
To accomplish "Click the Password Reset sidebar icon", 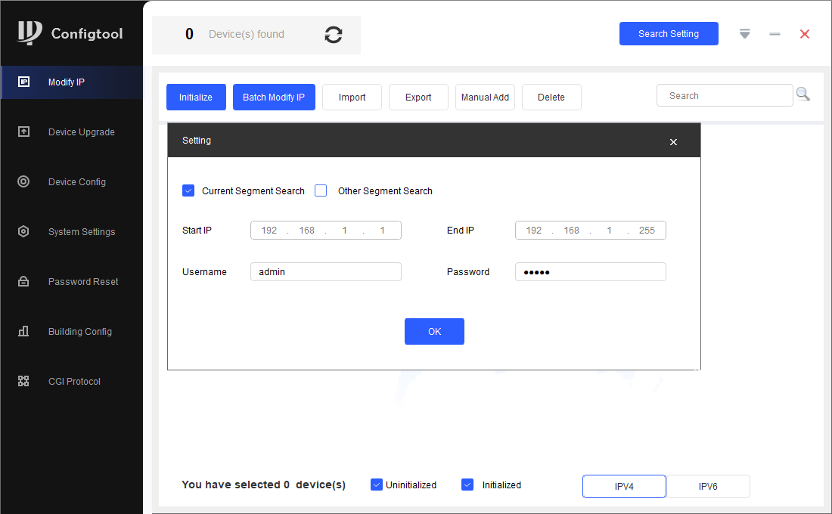I will 23,281.
